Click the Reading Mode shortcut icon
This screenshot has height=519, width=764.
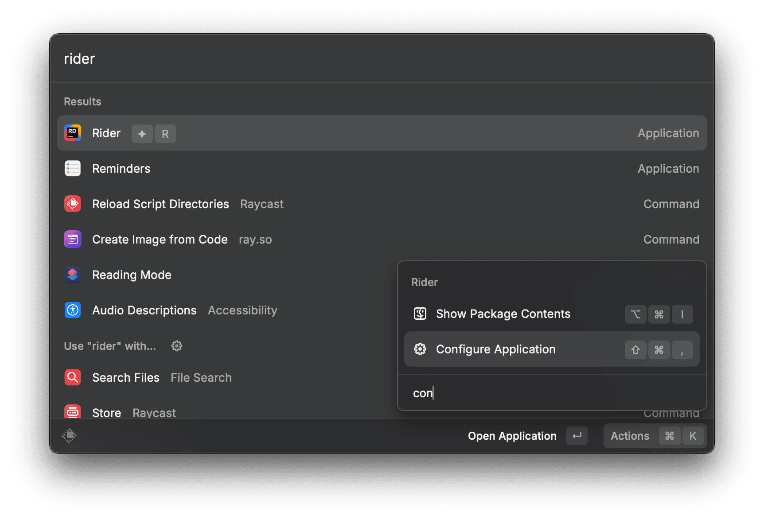(73, 275)
